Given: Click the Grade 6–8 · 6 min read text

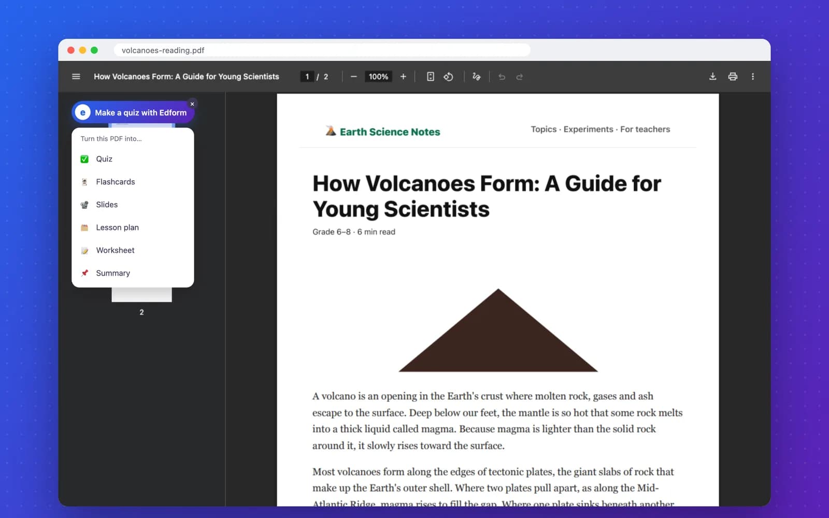Looking at the screenshot, I should point(354,232).
